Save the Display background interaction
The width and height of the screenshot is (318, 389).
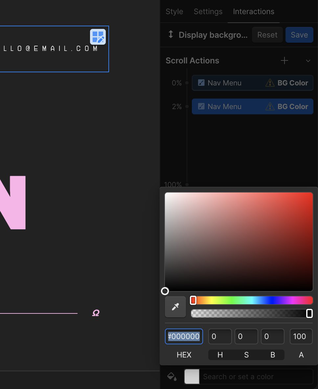point(299,34)
